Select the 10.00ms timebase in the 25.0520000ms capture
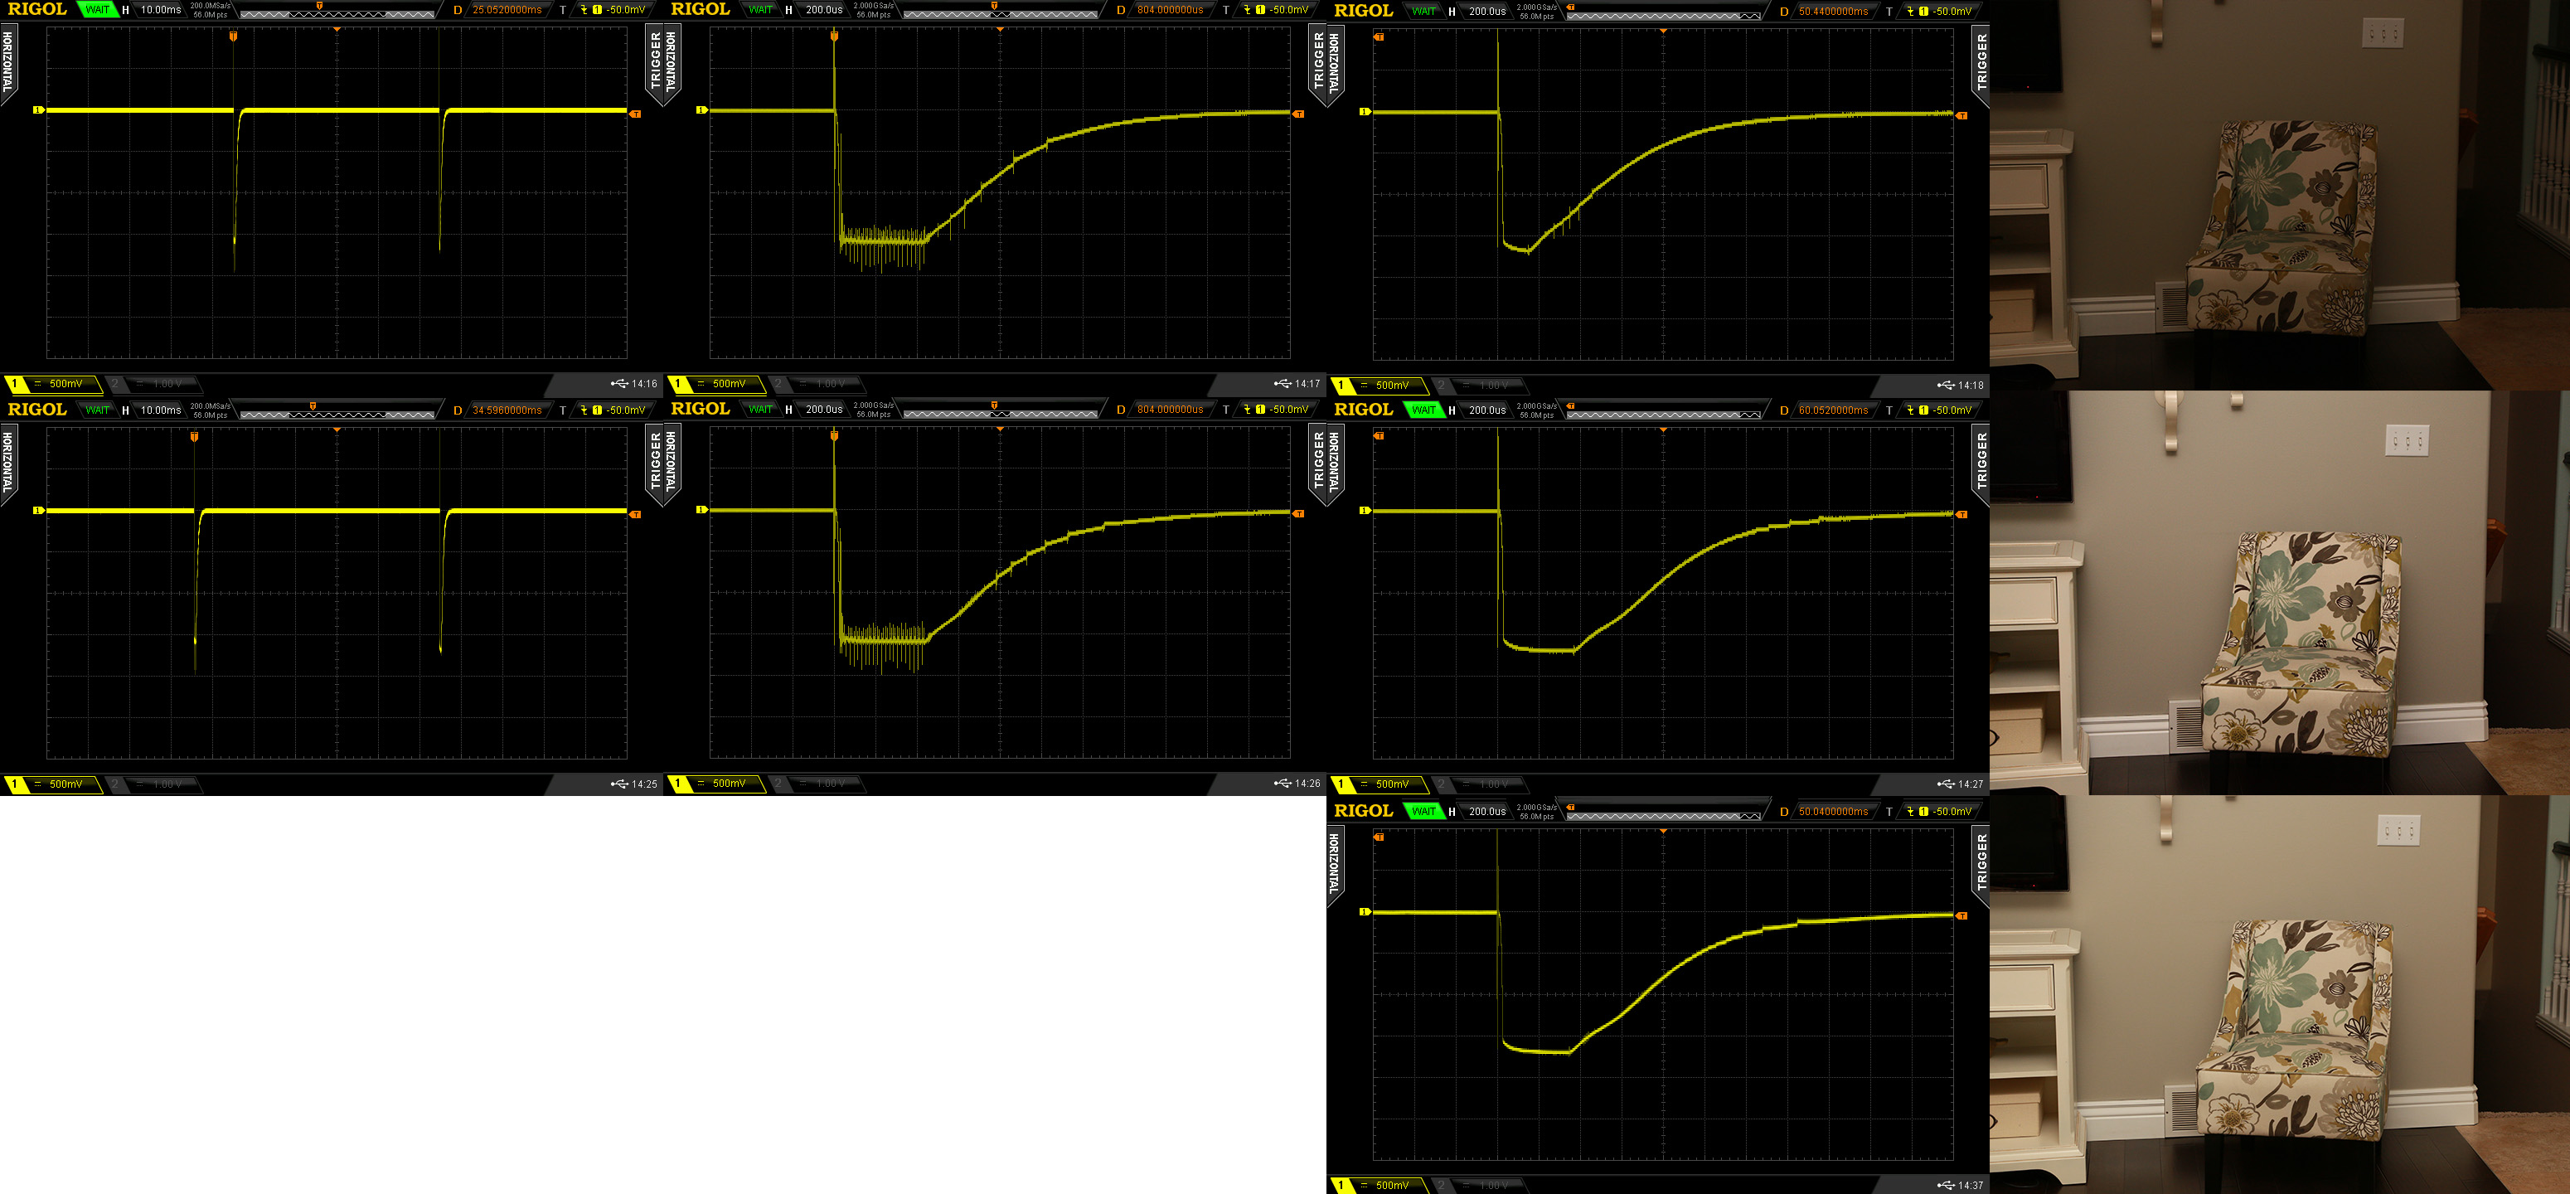The height and width of the screenshot is (1194, 2570). (160, 10)
